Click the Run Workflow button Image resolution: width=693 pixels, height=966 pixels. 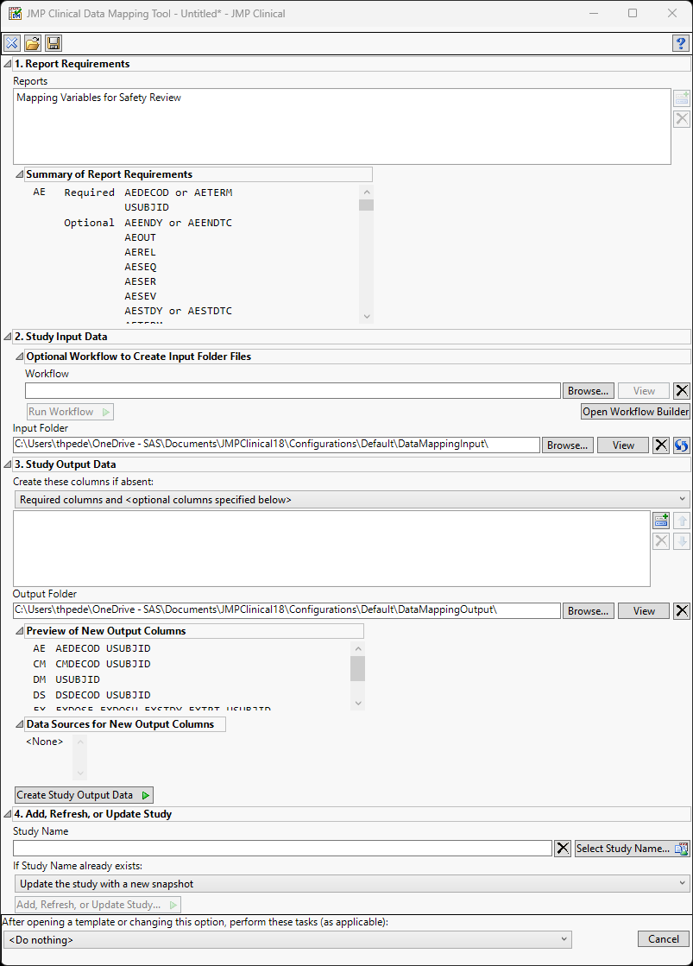point(70,412)
